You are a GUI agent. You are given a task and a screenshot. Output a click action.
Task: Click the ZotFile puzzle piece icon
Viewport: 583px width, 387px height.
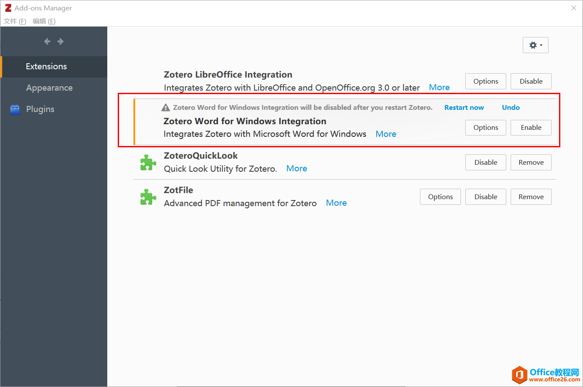coord(148,197)
